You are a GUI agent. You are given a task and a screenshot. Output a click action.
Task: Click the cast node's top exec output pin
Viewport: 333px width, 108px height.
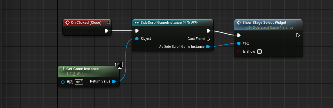(208, 31)
